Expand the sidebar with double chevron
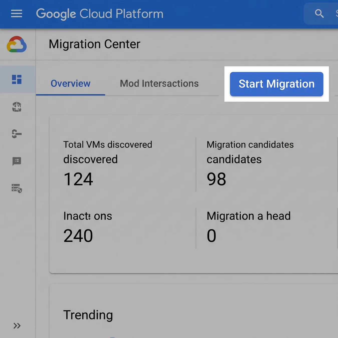Viewport: 338px width, 338px height. (17, 326)
